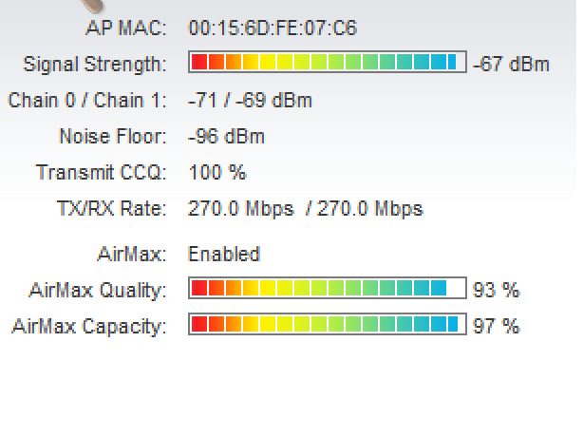The image size is (583, 437).
Task: Click the AP MAC label
Action: [125, 28]
